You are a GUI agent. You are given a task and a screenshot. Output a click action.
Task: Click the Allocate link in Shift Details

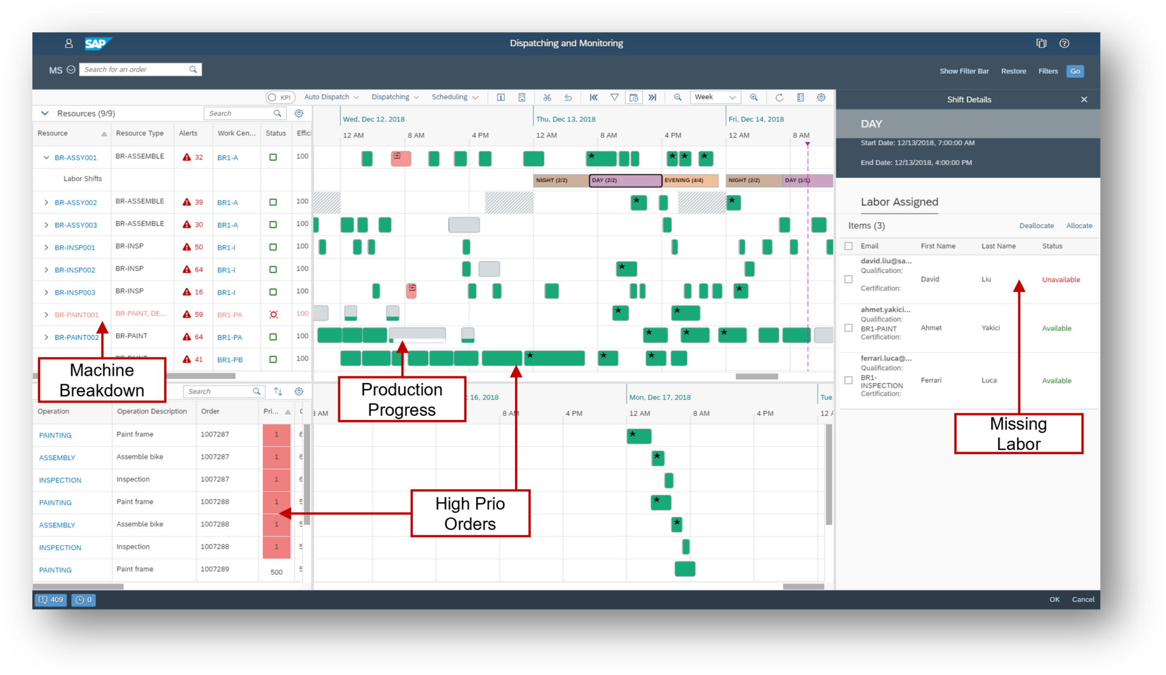point(1079,225)
